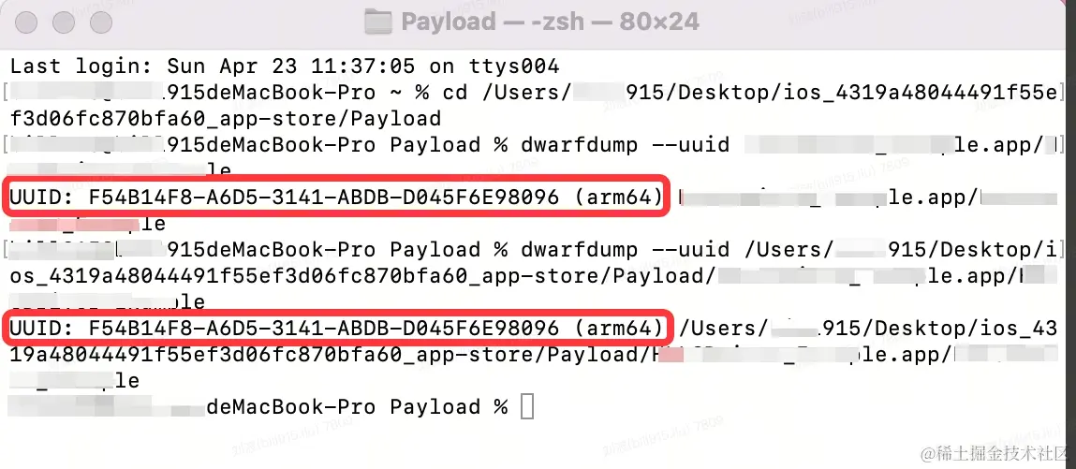Click the empty cursor block after final prompt
1076x469 pixels.
[526, 406]
